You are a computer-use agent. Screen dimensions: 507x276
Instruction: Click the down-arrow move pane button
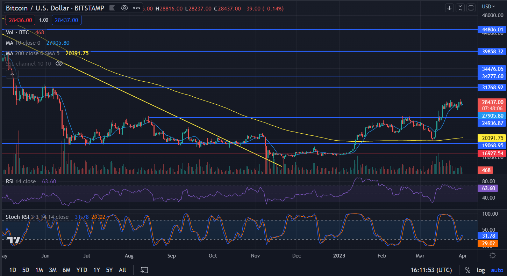pyautogui.click(x=449, y=8)
